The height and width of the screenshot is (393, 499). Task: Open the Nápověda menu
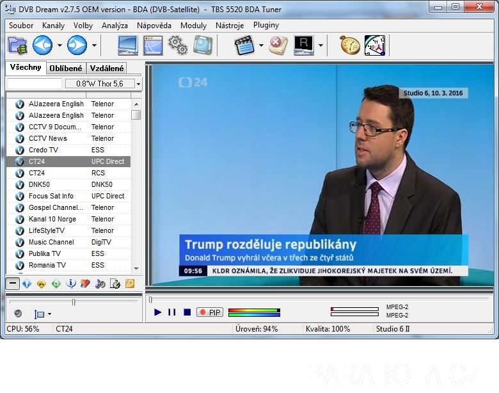154,26
